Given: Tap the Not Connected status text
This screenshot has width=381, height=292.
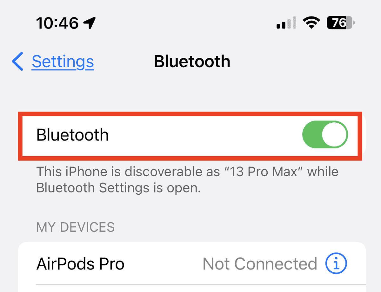Looking at the screenshot, I should [260, 264].
